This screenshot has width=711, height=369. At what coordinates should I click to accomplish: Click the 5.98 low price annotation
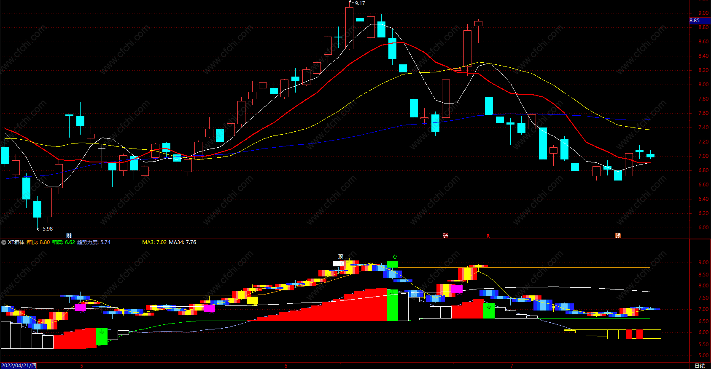point(47,229)
